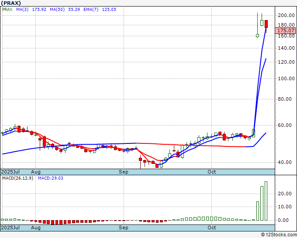Viewport: 297px width, 238px height.
Task: Click the MACD:29.03 value label
Action: tap(51, 178)
